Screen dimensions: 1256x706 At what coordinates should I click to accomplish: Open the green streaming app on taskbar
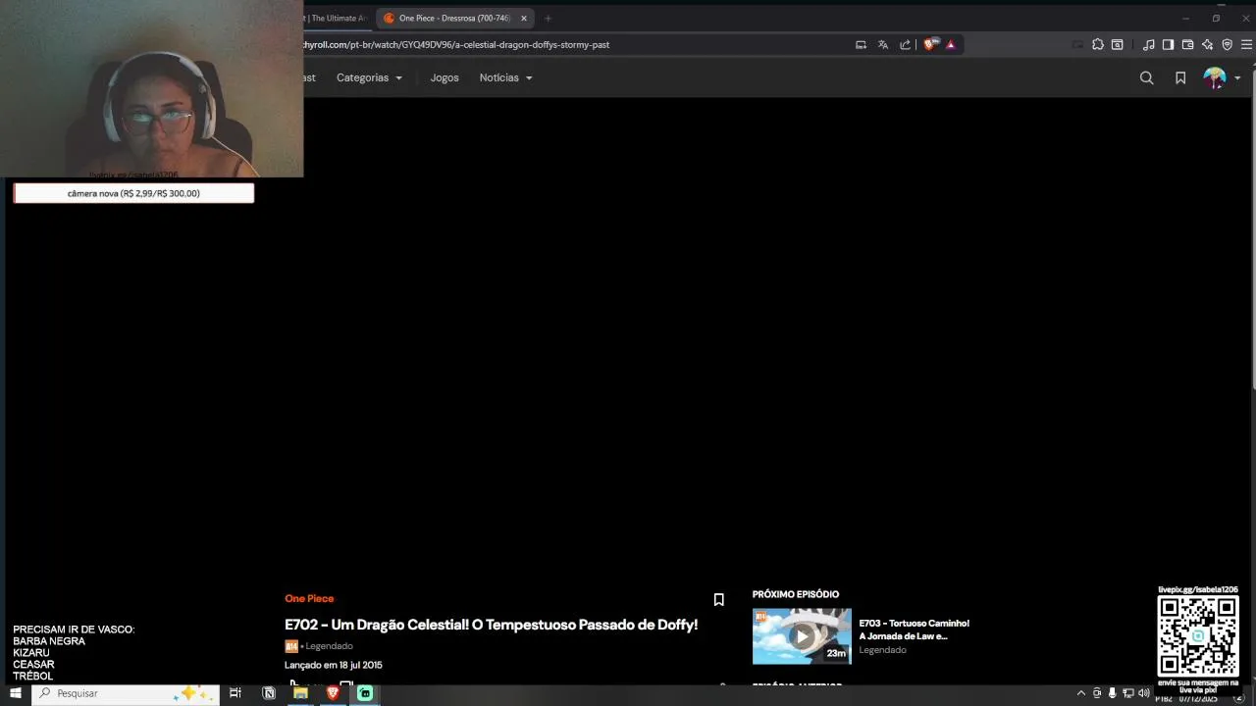click(x=365, y=693)
